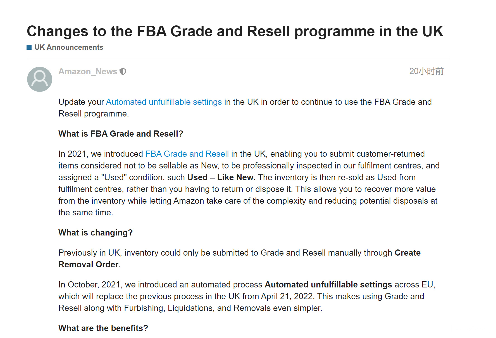
Task: Follow the blue FBA Grade and Resell link
Action: tap(187, 154)
